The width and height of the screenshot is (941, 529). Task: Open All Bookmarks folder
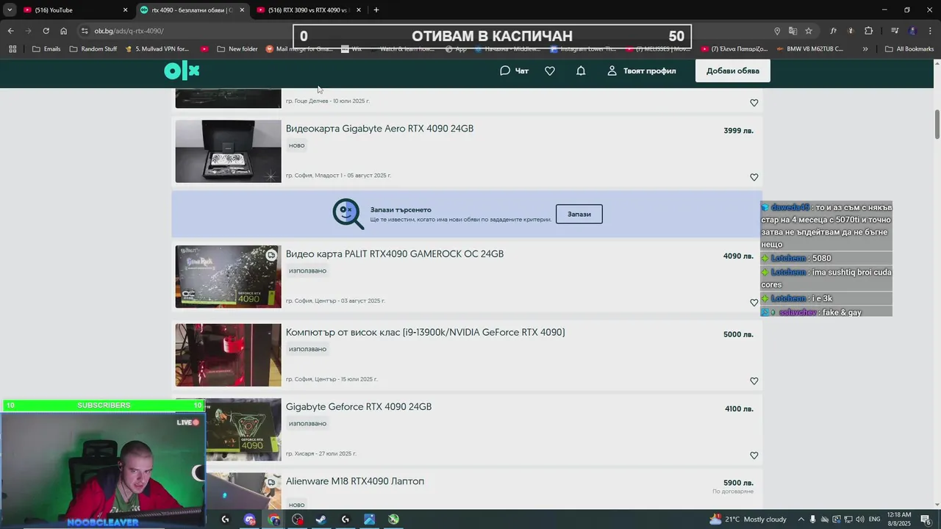pos(909,49)
